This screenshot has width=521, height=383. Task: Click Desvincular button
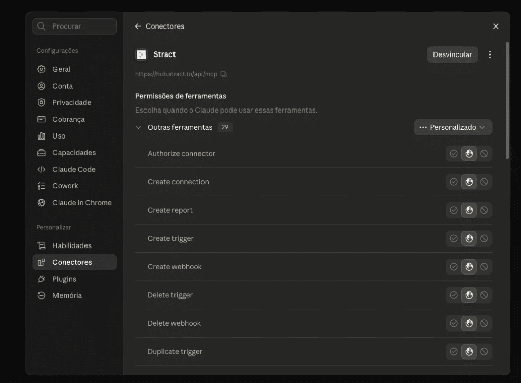(x=452, y=54)
